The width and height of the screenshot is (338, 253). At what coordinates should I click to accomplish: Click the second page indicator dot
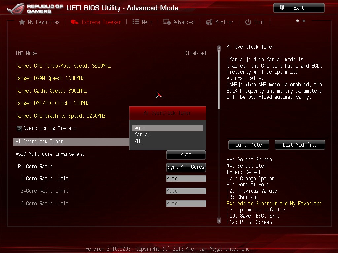coord(304,21)
